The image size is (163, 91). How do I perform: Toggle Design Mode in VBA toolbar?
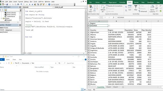pyautogui.click(x=35, y=5)
